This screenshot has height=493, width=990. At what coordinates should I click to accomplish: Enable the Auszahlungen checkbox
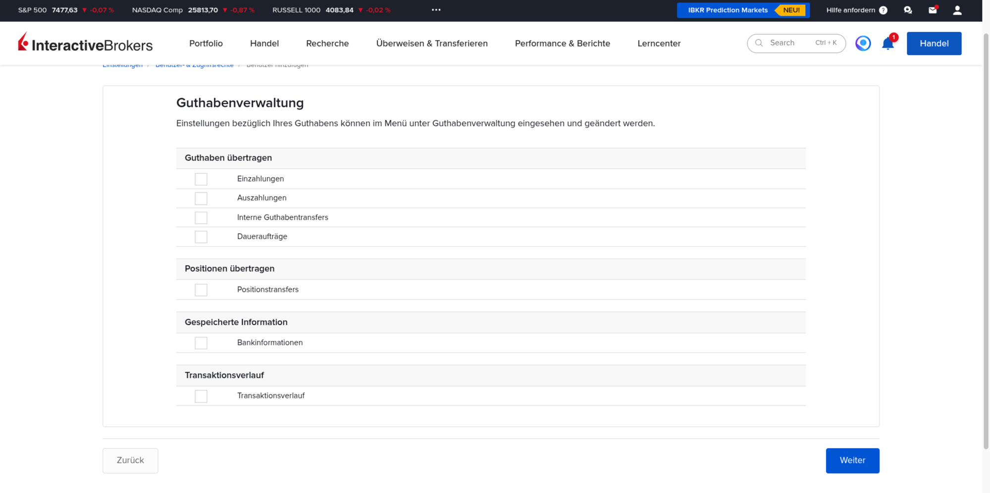[x=201, y=198]
